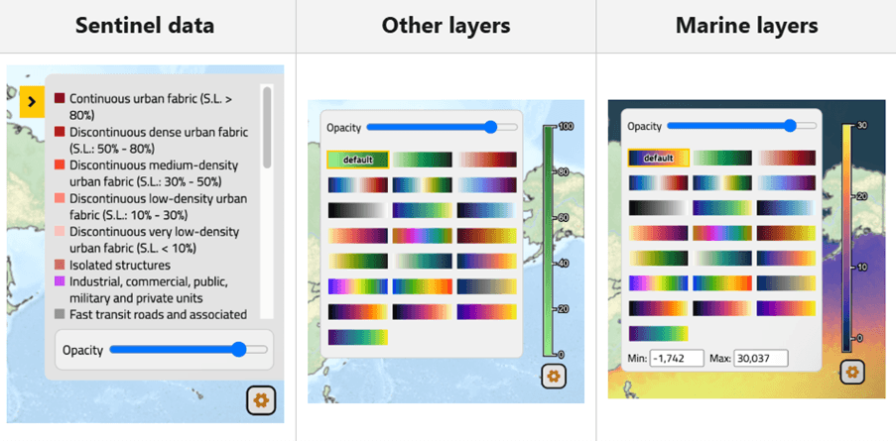The width and height of the screenshot is (896, 441).
Task: Click the Sentinel data column header
Action: 146,26
